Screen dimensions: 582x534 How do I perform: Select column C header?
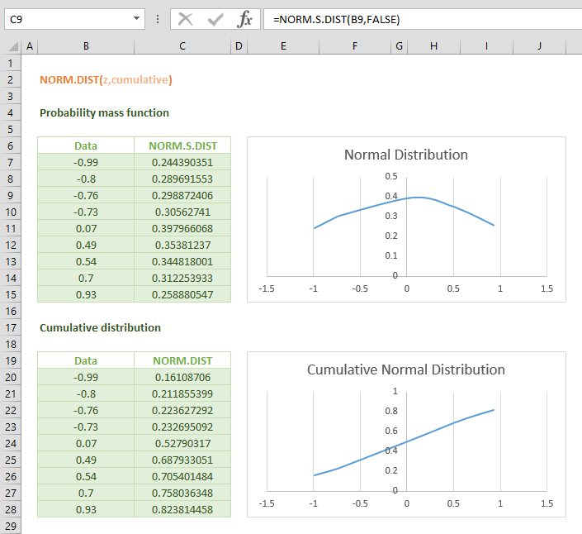tap(182, 46)
